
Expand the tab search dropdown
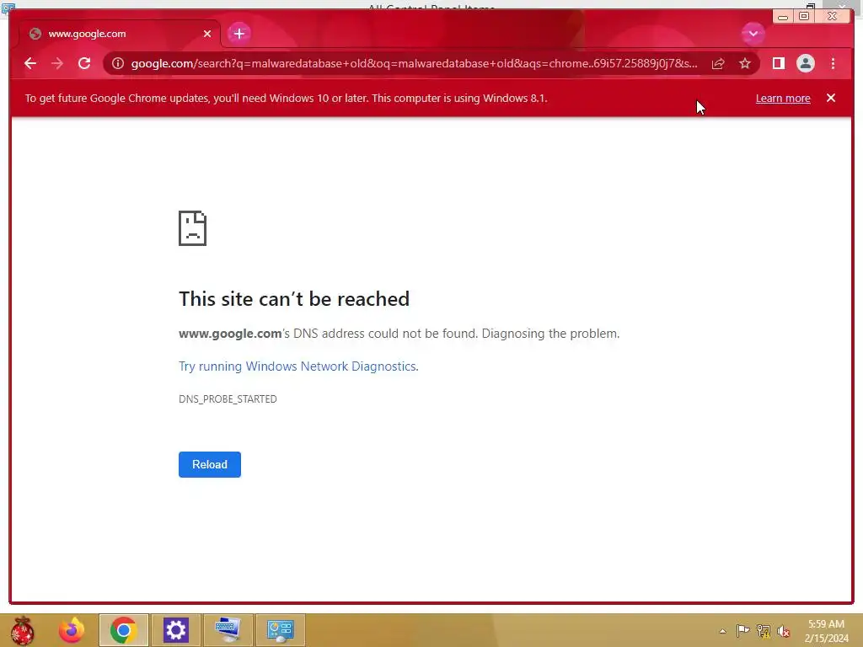[x=753, y=34]
